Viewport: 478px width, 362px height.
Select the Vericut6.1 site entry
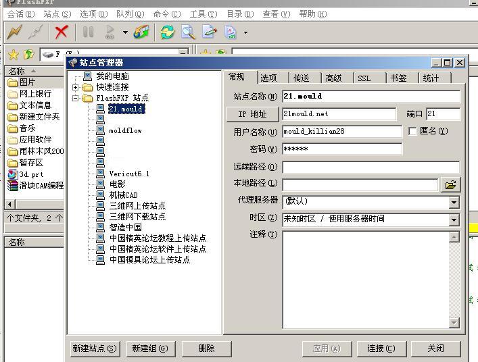tap(129, 174)
